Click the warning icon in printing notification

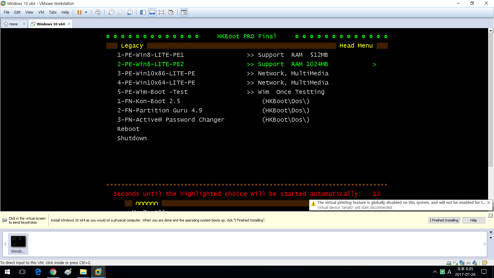pyautogui.click(x=313, y=204)
